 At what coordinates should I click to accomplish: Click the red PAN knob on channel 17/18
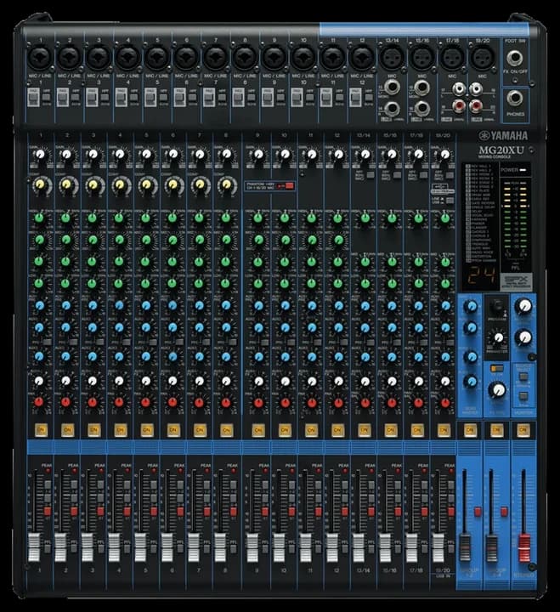pos(418,402)
